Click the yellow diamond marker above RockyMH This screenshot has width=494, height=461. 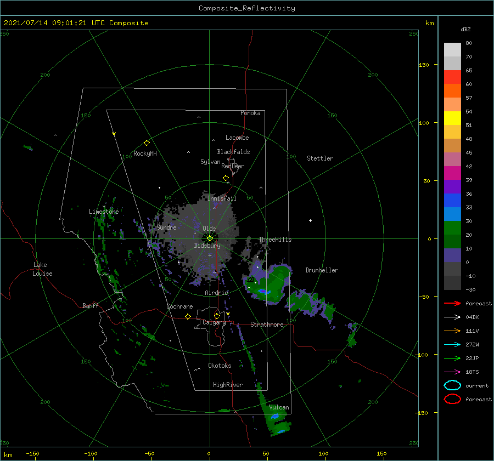click(x=147, y=143)
